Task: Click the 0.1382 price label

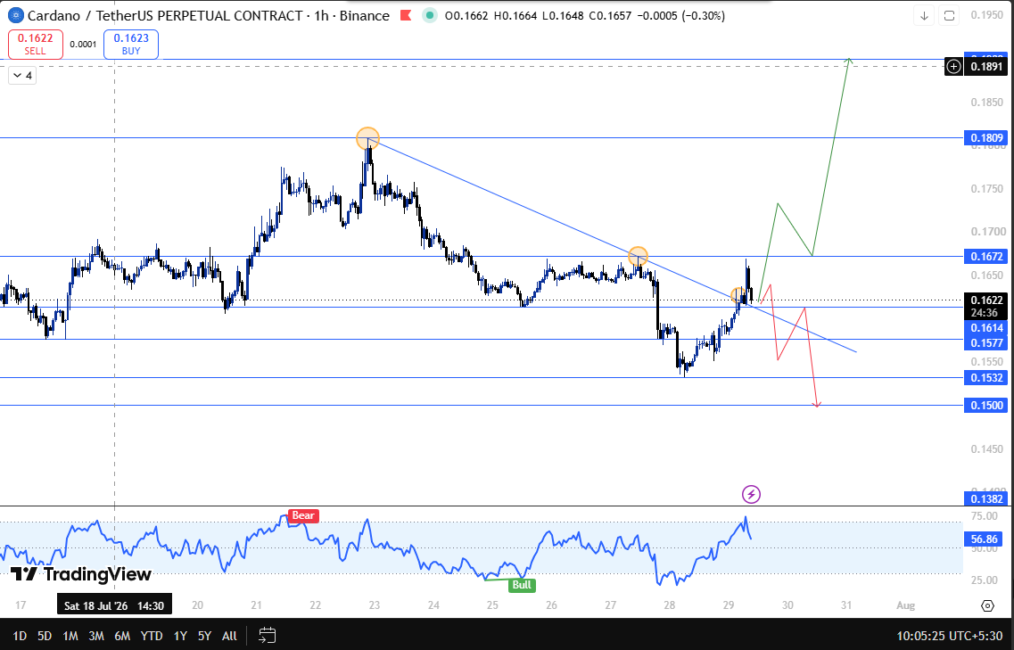Action: [986, 498]
